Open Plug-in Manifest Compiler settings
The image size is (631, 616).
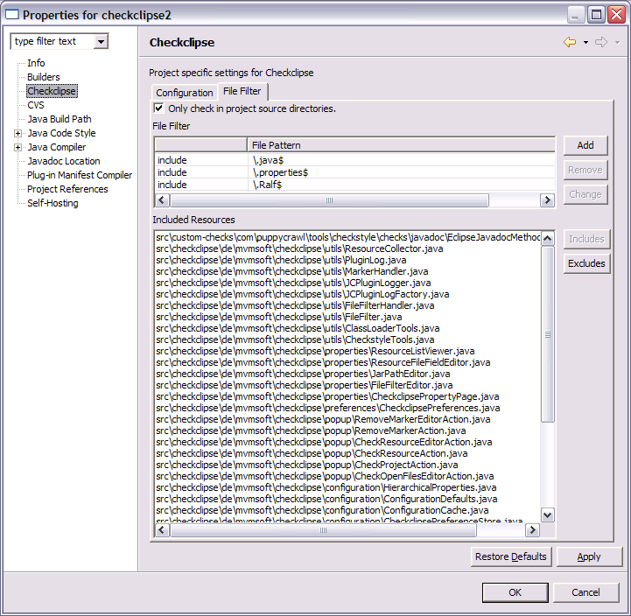click(80, 175)
